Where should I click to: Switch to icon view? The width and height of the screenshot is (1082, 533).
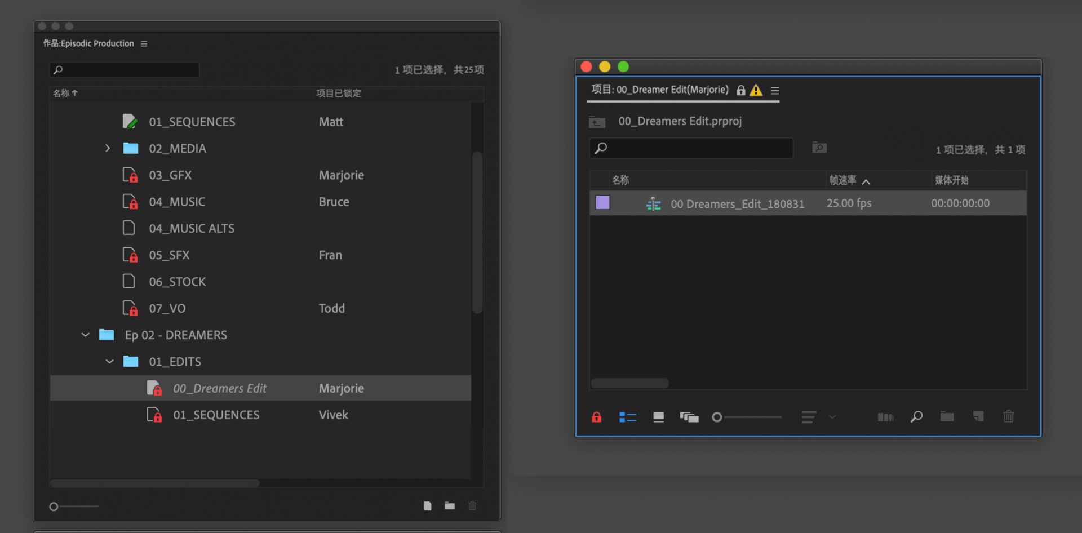coord(658,417)
